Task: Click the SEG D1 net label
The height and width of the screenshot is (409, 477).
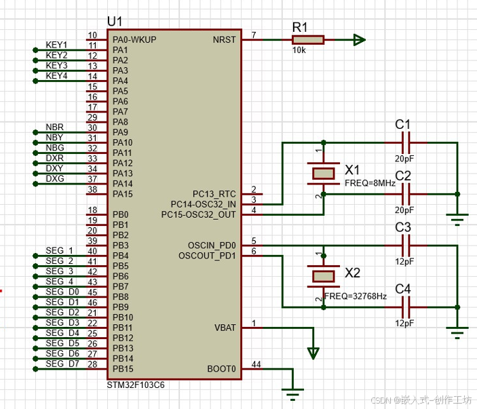Action: click(x=62, y=303)
